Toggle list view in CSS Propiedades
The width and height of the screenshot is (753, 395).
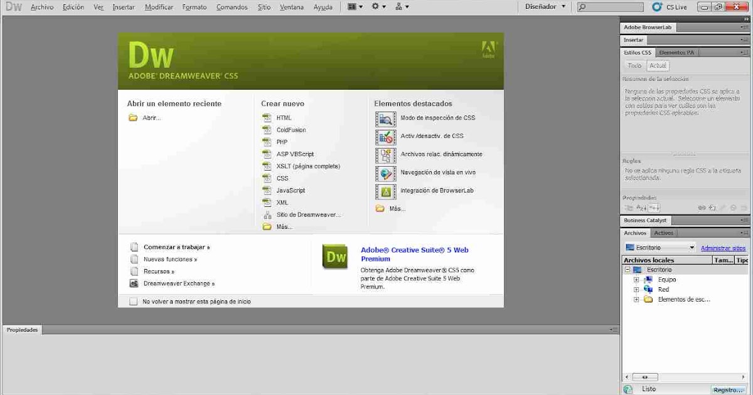[641, 208]
